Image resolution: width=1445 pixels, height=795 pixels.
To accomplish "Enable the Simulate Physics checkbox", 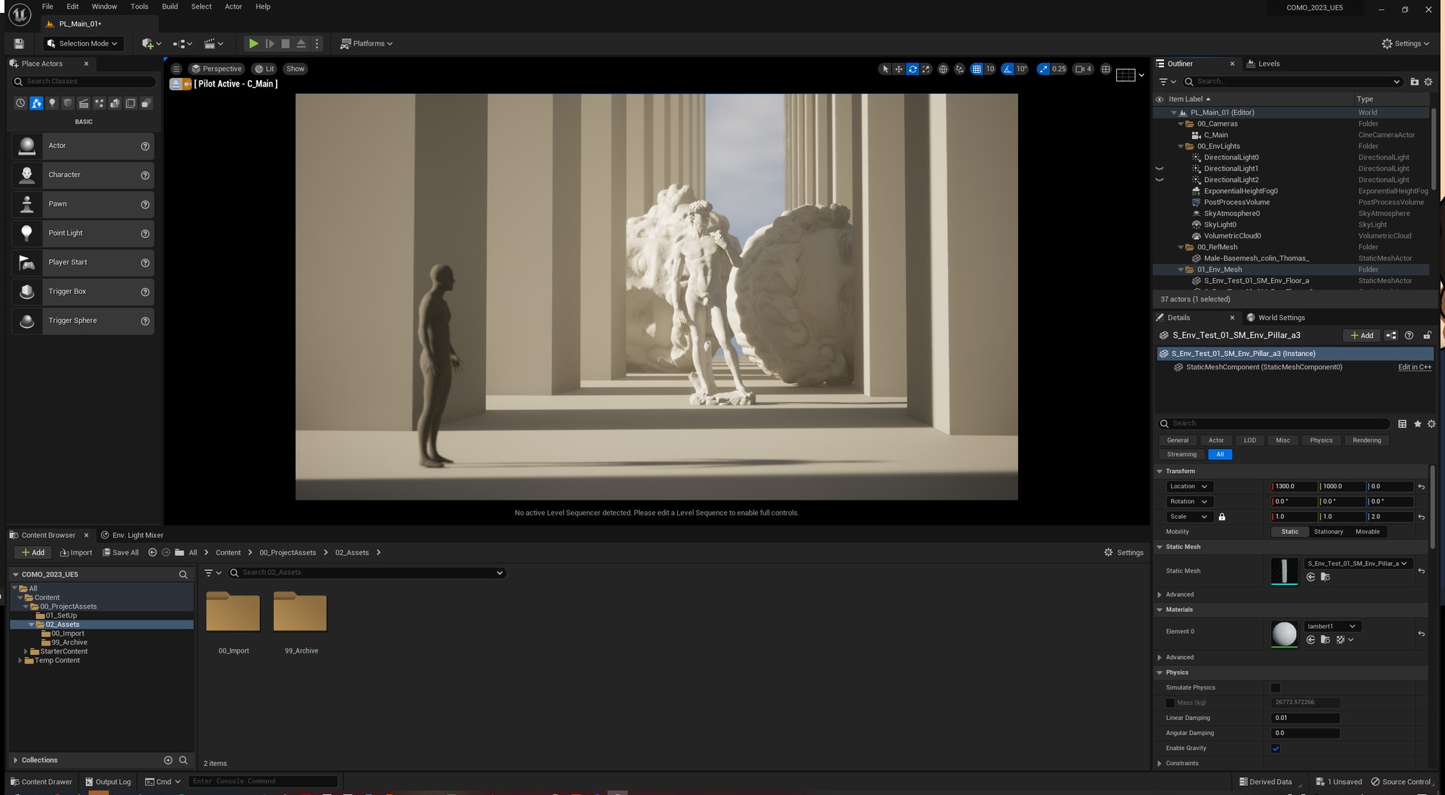I will [1275, 688].
